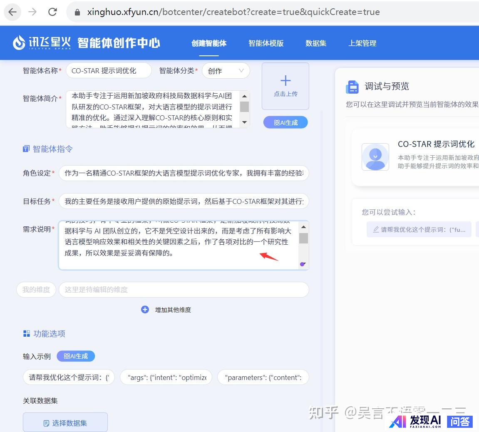Viewport: 479px width, 432px height.
Task: Click the plus icon to upload avatar
Action: tap(285, 81)
